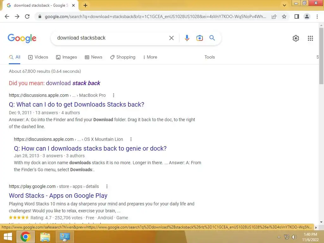The image size is (324, 243).
Task: Open the Chrome profile avatar menu
Action: [x=307, y=16]
